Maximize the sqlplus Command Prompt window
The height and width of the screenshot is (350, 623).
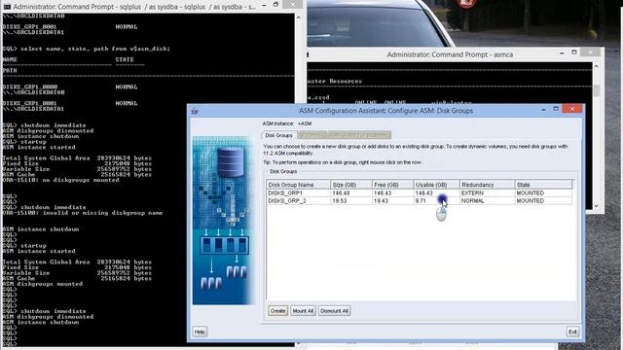pyautogui.click(x=276, y=5)
